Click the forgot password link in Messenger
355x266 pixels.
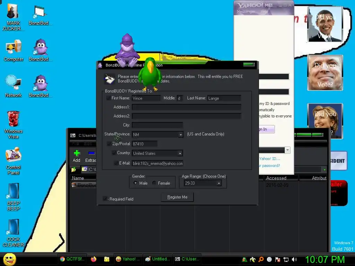click(x=269, y=166)
